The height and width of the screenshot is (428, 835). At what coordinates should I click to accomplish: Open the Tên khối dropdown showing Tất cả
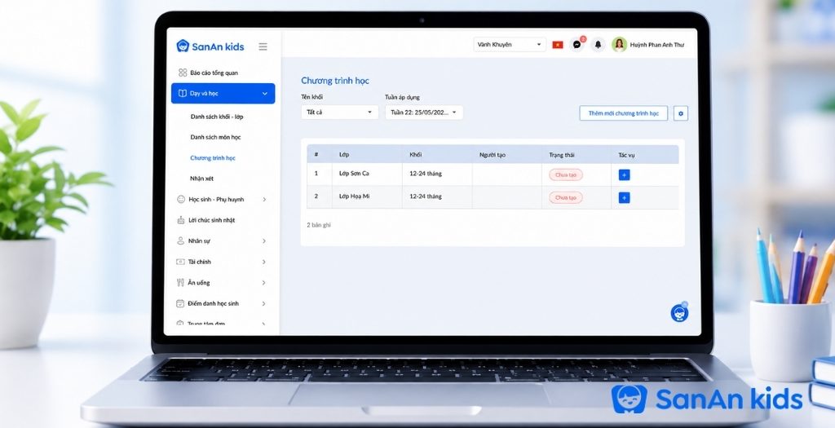coord(340,113)
